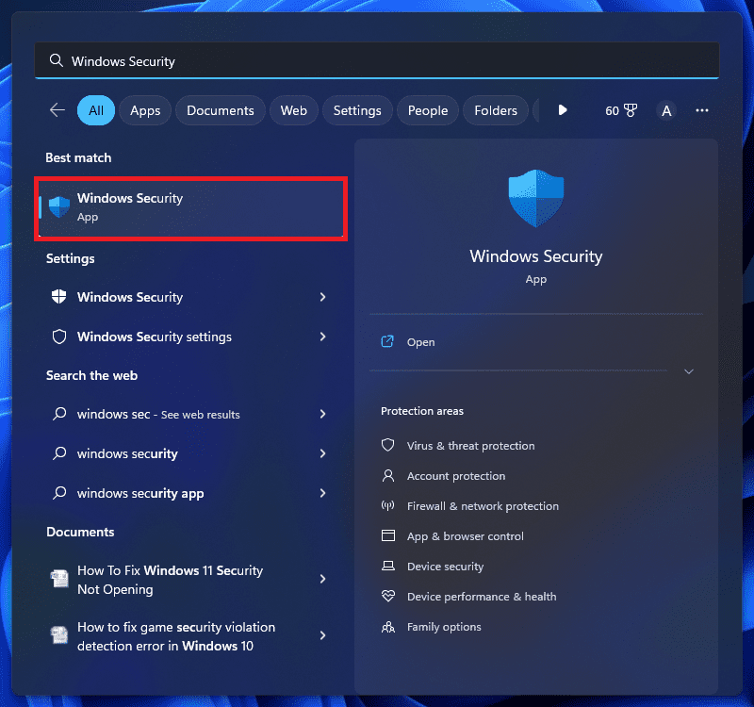754x707 pixels.
Task: Select the Windows Security App best match
Action: pyautogui.click(x=191, y=207)
